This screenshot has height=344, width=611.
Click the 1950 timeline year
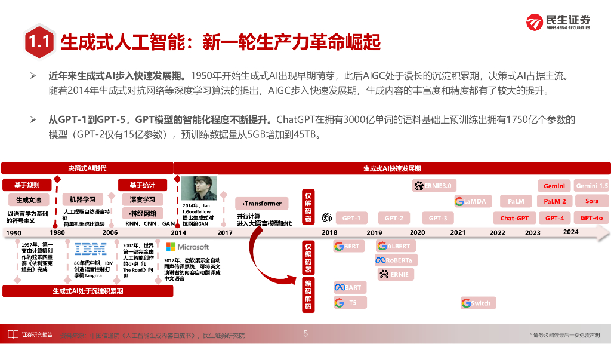tap(14, 233)
